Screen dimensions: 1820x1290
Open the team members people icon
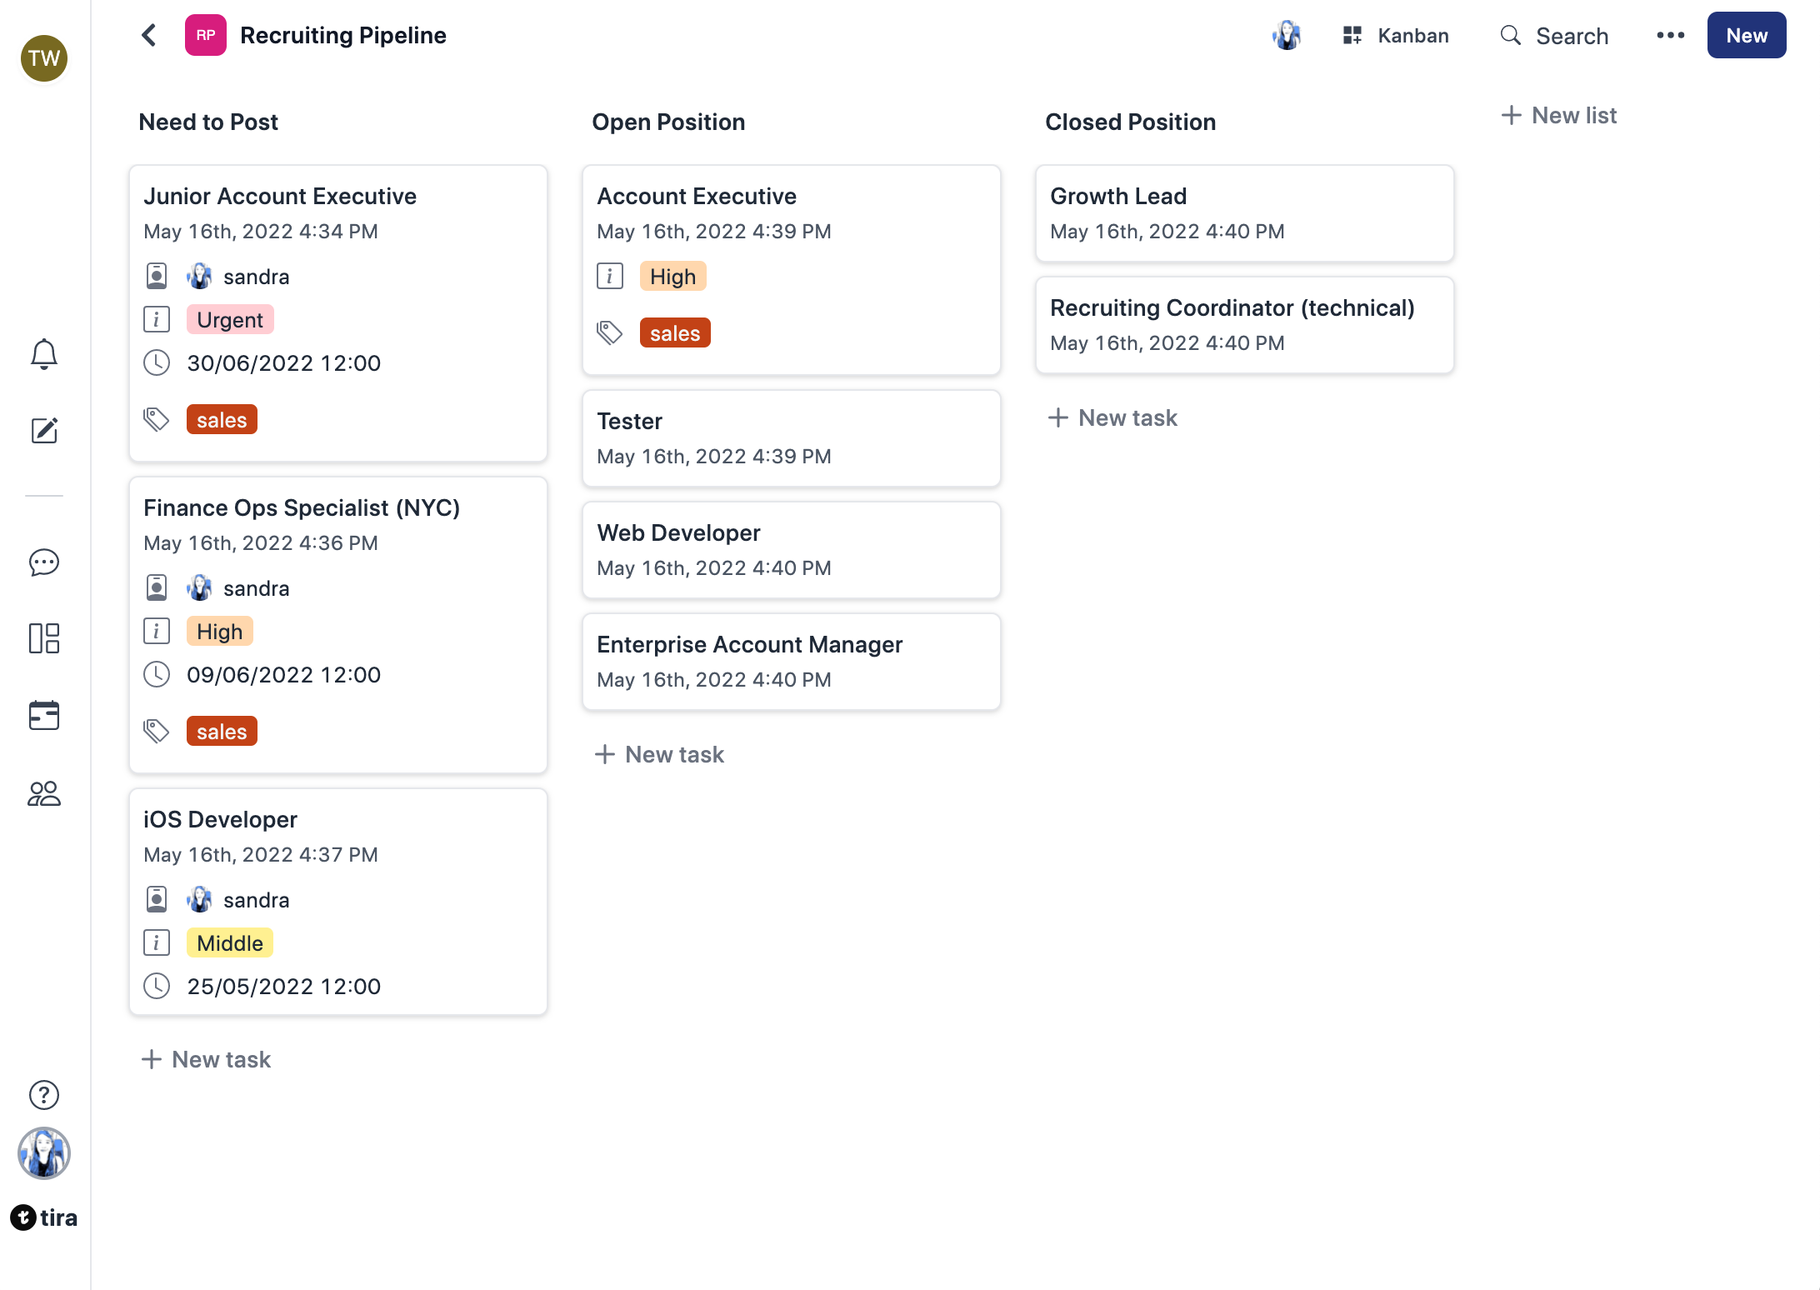click(x=44, y=793)
